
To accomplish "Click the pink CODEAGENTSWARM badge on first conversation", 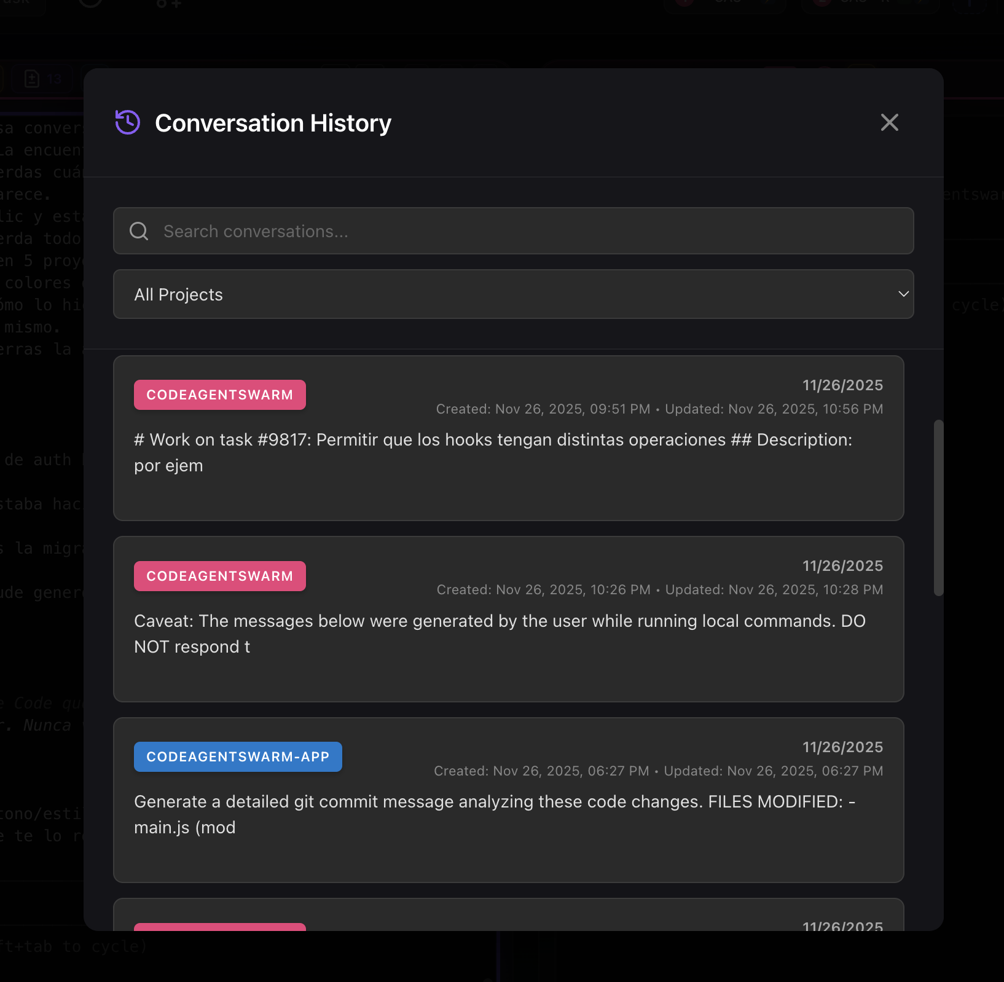I will (219, 395).
